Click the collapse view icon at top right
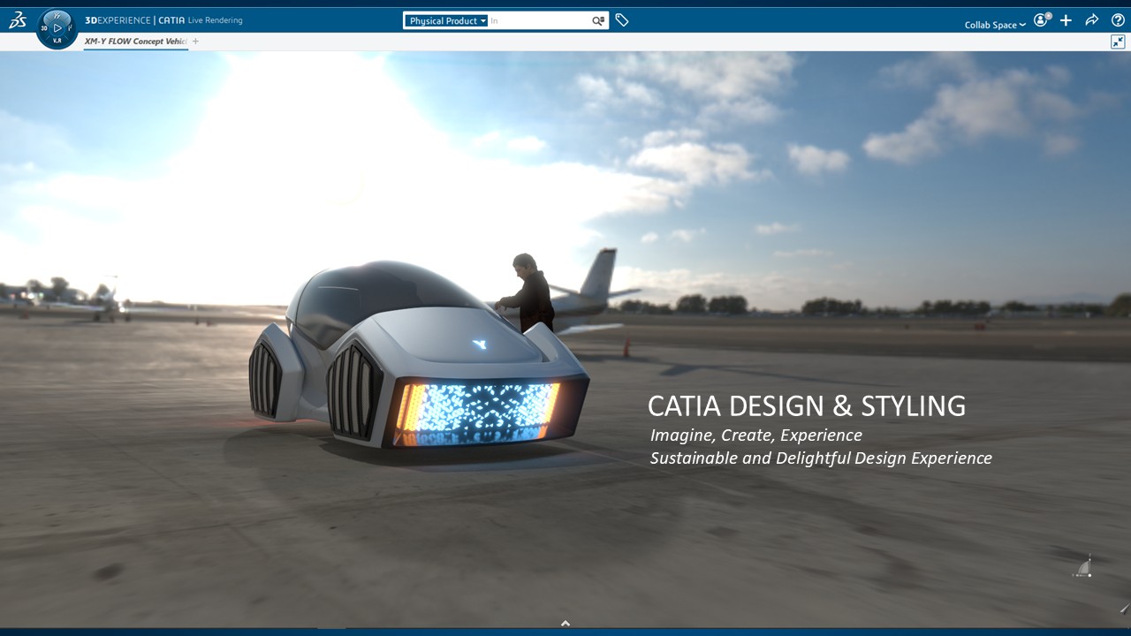This screenshot has width=1131, height=636. pos(1118,42)
